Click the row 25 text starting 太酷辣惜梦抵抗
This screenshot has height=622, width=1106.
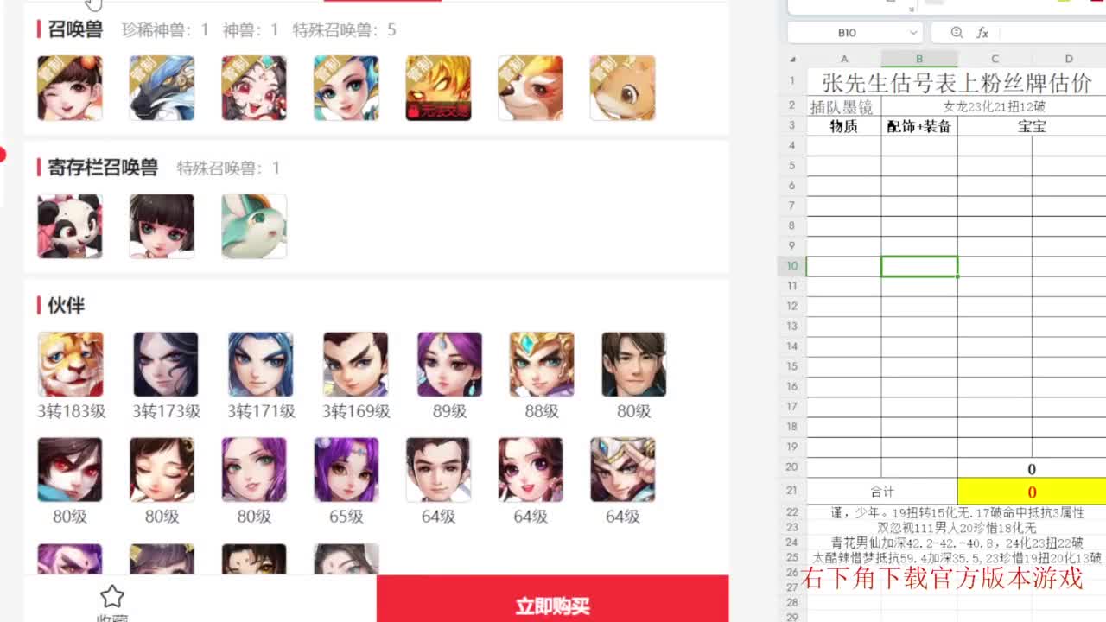(x=957, y=558)
